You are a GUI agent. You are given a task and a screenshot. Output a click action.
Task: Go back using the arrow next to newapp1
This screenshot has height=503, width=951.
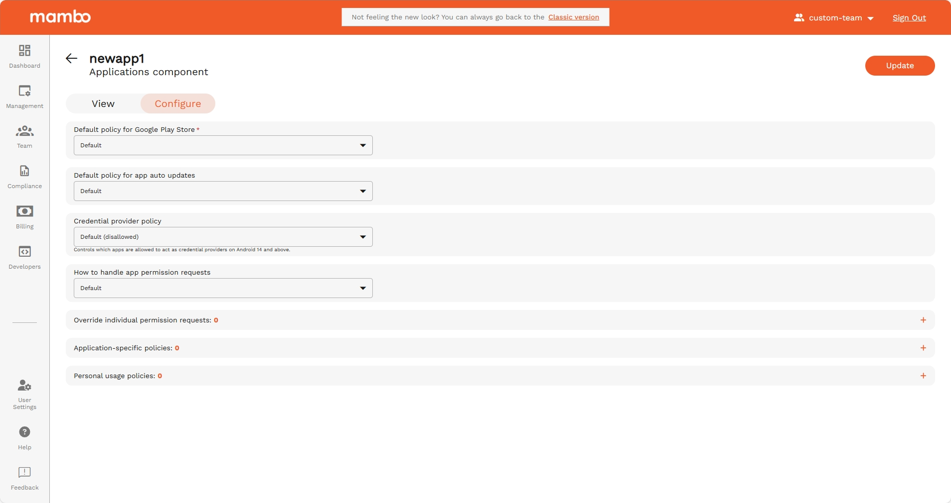tap(71, 58)
